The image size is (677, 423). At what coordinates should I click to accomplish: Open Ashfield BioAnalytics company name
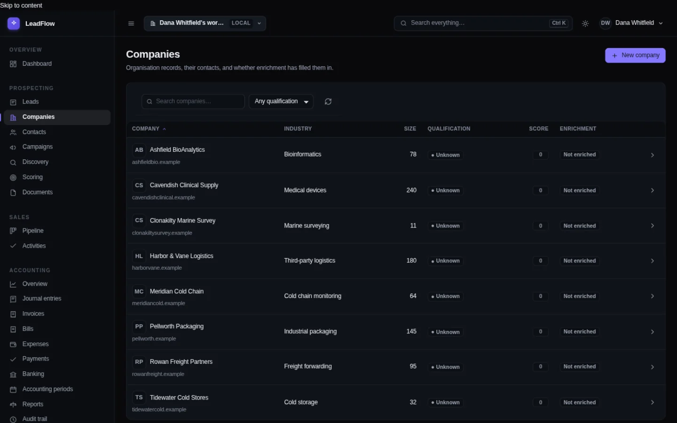[x=177, y=150]
